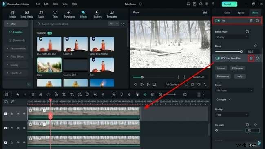
Task: Click the text tool in timeline toolbar
Action: tap(72, 94)
